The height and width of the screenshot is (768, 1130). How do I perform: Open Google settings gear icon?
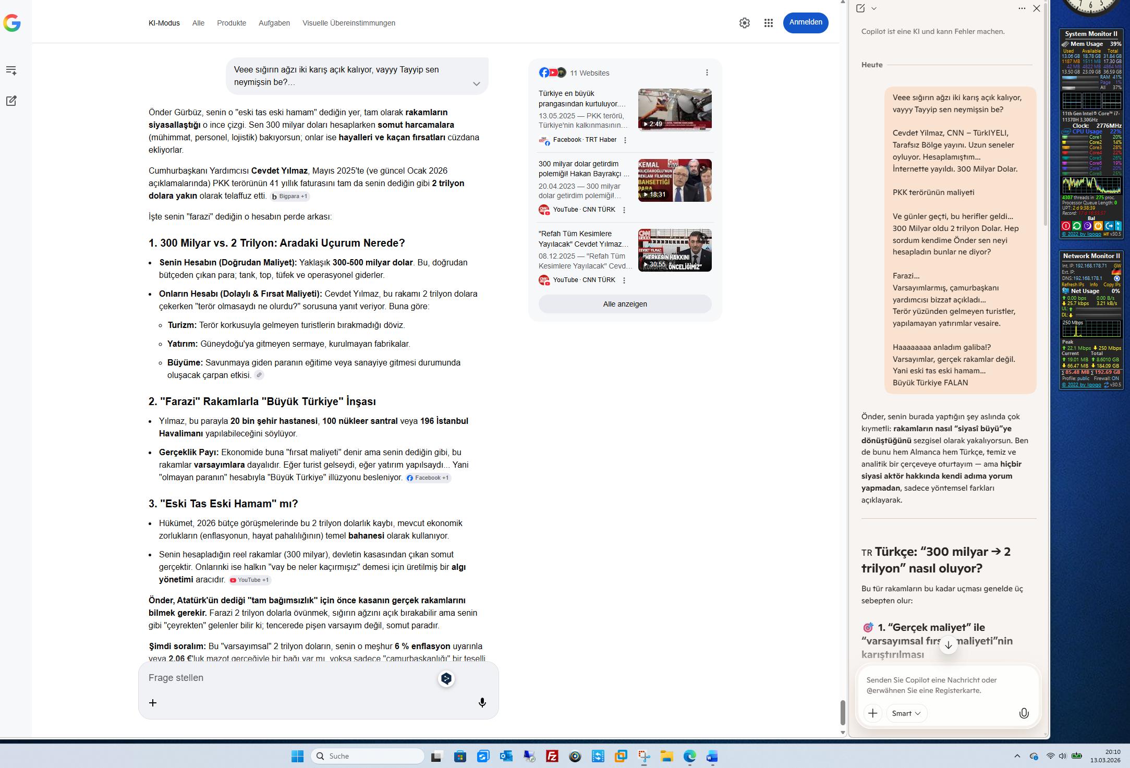744,23
